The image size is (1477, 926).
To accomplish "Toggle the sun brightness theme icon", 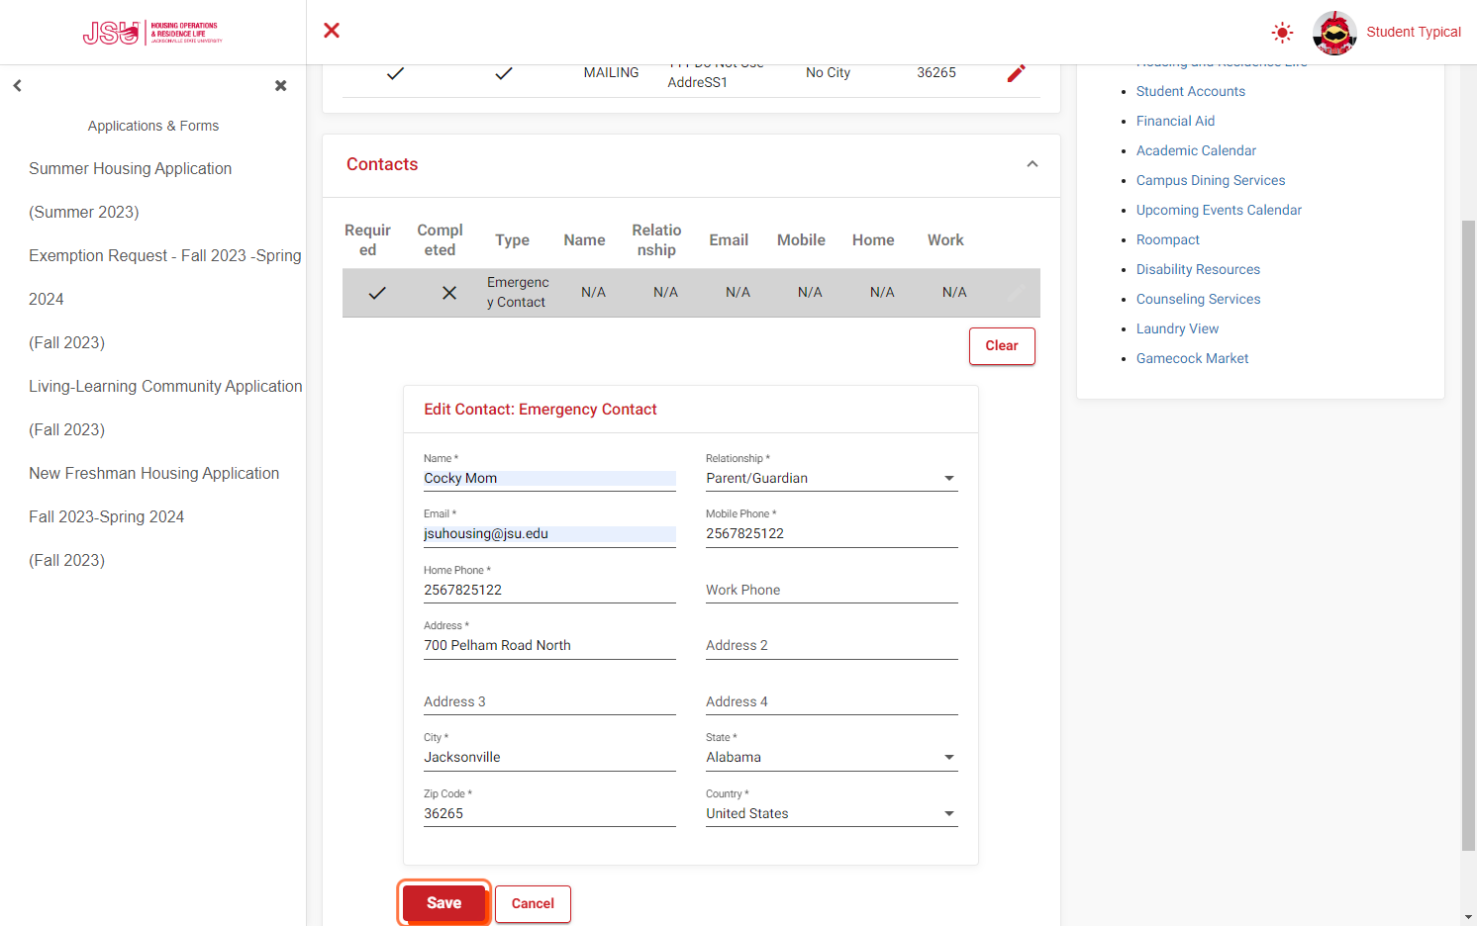I will click(x=1282, y=33).
